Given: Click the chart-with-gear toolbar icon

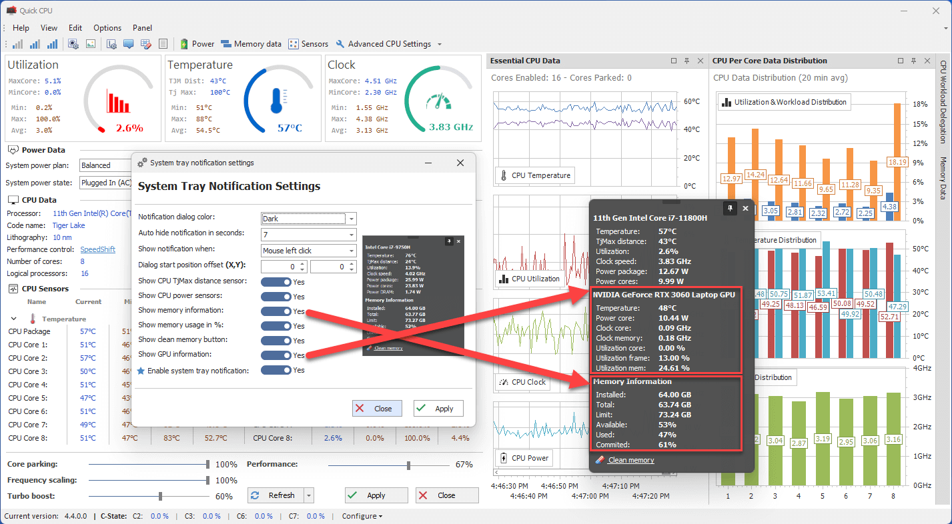Looking at the screenshot, I should tap(111, 44).
